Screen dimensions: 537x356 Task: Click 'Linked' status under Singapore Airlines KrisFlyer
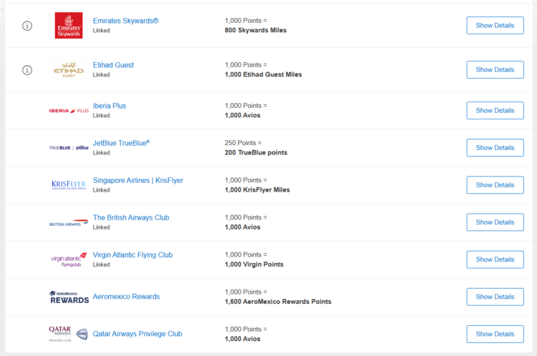coord(102,190)
